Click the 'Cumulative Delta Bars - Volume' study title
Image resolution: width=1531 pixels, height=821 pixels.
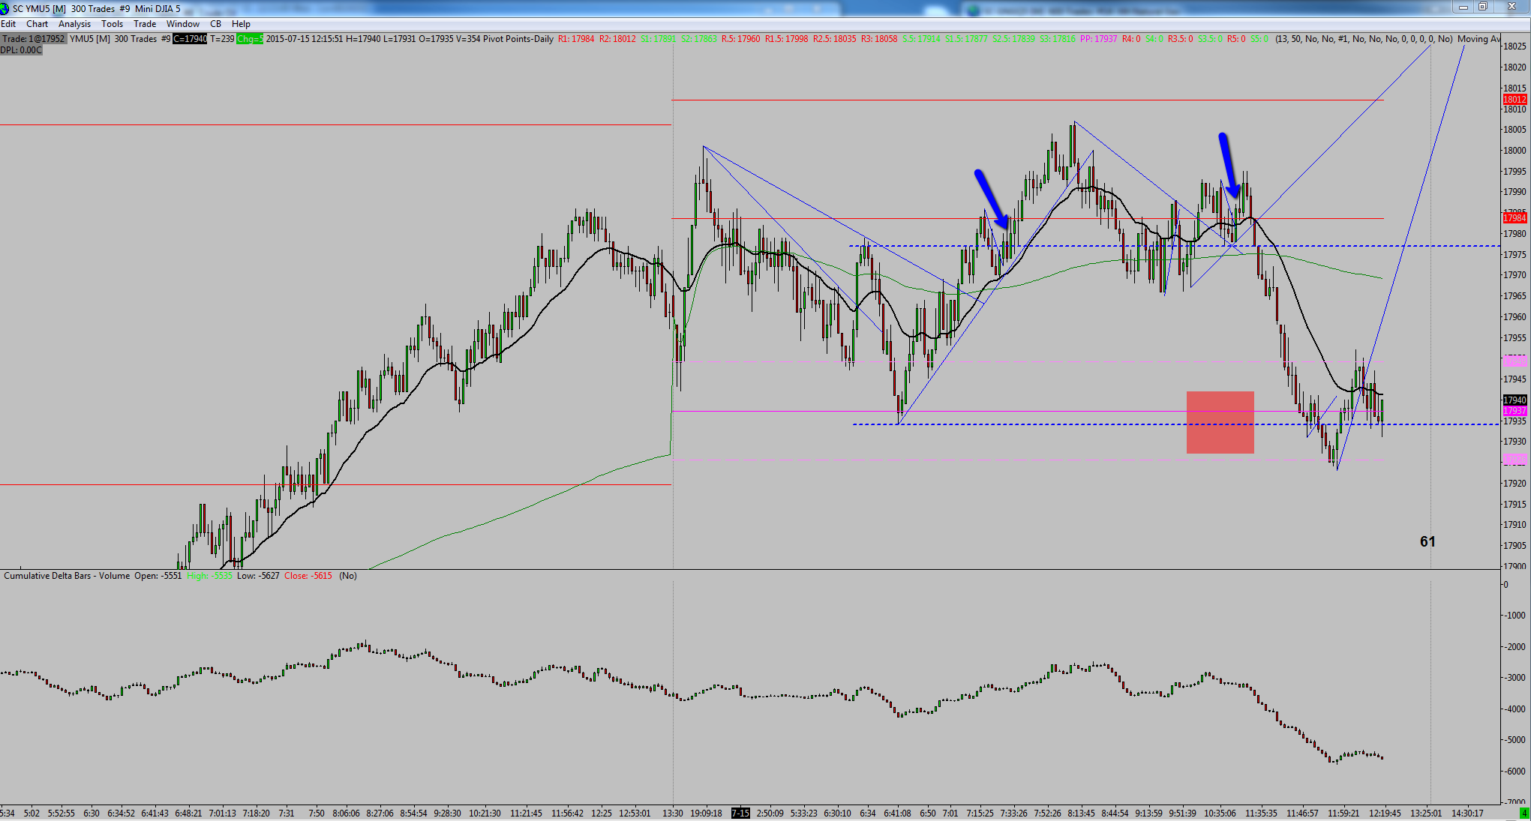tap(67, 576)
